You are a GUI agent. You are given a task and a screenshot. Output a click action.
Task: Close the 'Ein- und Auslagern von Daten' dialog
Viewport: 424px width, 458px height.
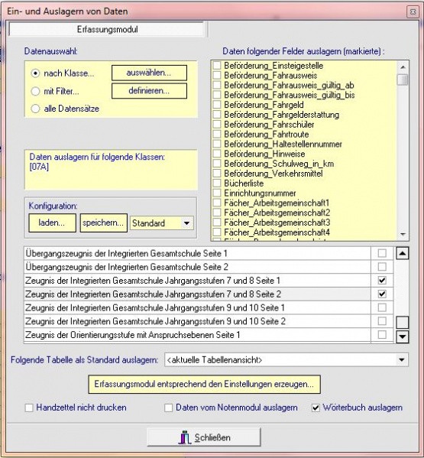pos(413,11)
